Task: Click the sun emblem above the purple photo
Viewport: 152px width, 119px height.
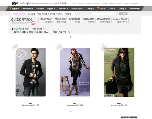Action: 59,47
